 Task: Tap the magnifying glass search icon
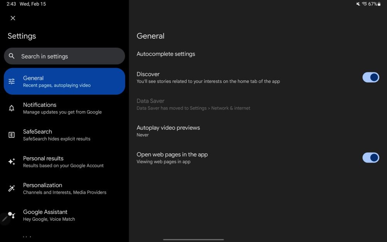tap(12, 56)
